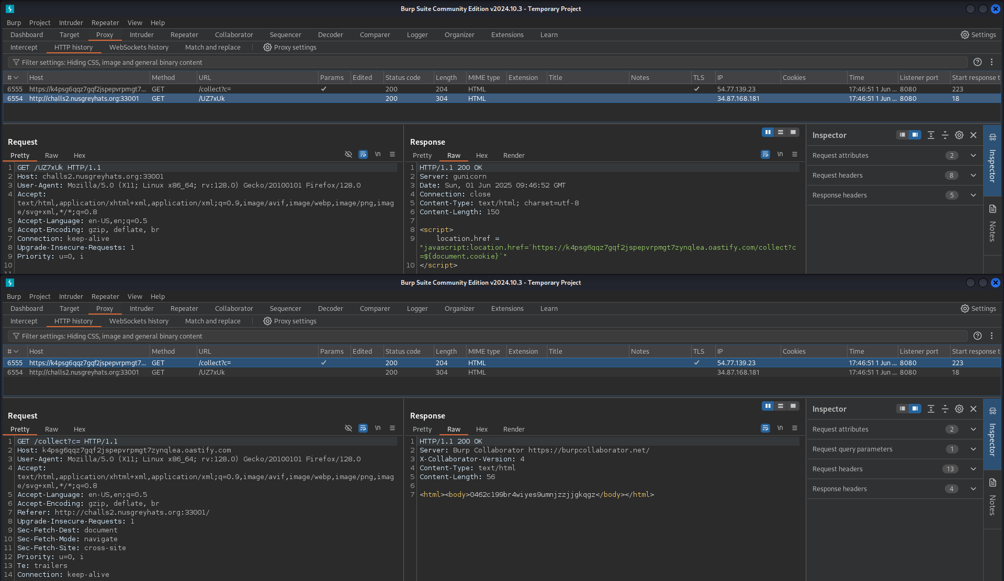The width and height of the screenshot is (1004, 581).
Task: Collapse all Inspector sections in upper window
Action: 945,135
